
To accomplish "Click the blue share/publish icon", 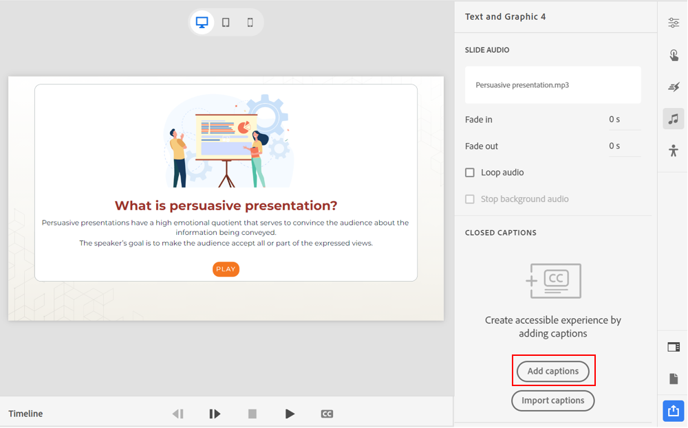I will 673,411.
